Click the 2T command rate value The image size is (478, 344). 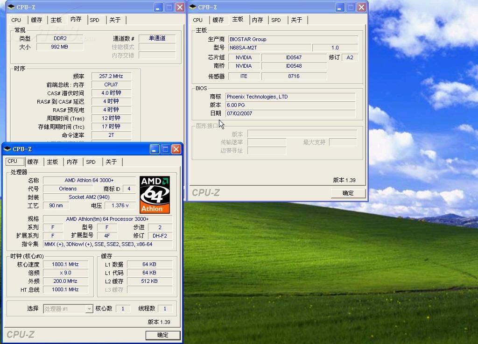coord(111,135)
